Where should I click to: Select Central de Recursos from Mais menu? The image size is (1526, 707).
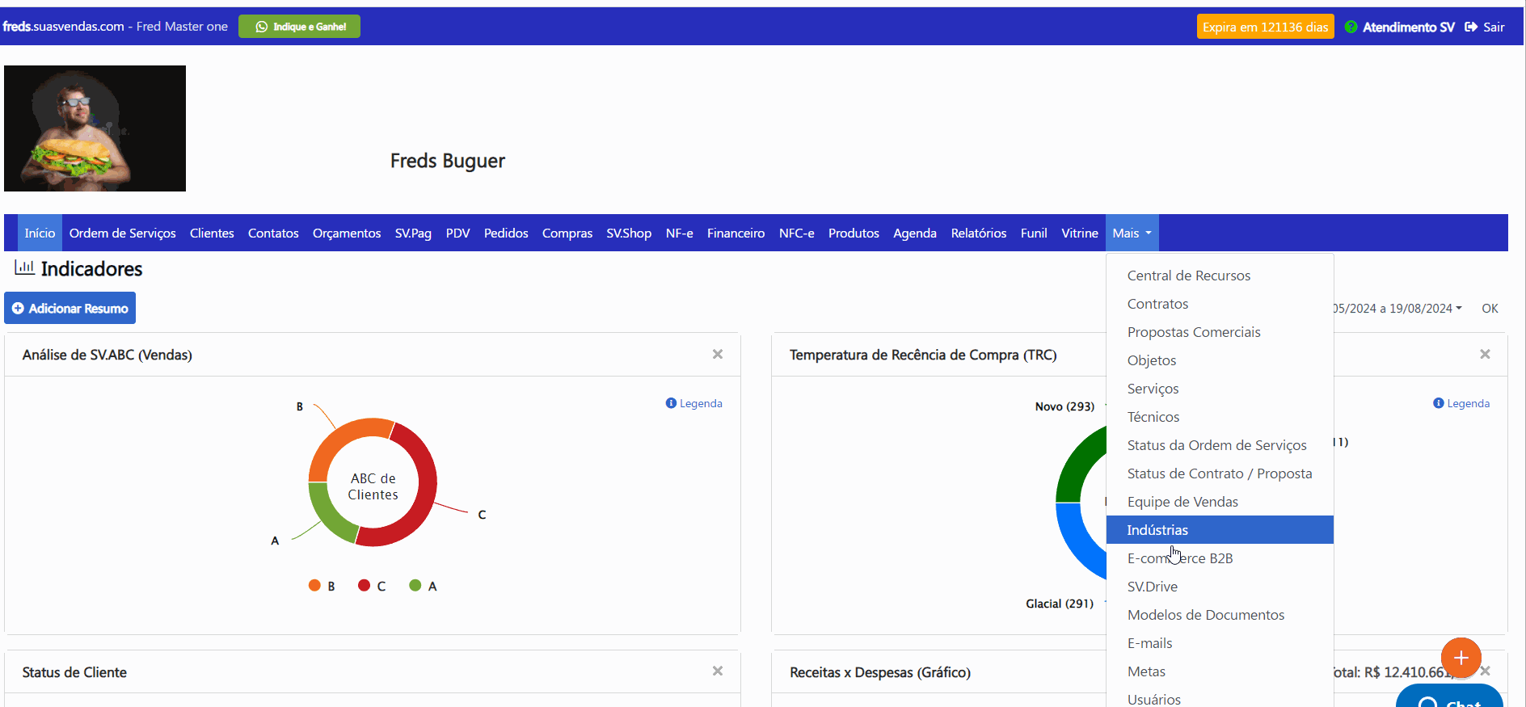[x=1220, y=276]
